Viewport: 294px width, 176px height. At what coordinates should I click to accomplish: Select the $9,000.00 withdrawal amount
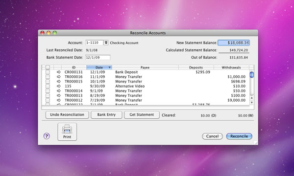[237, 100]
